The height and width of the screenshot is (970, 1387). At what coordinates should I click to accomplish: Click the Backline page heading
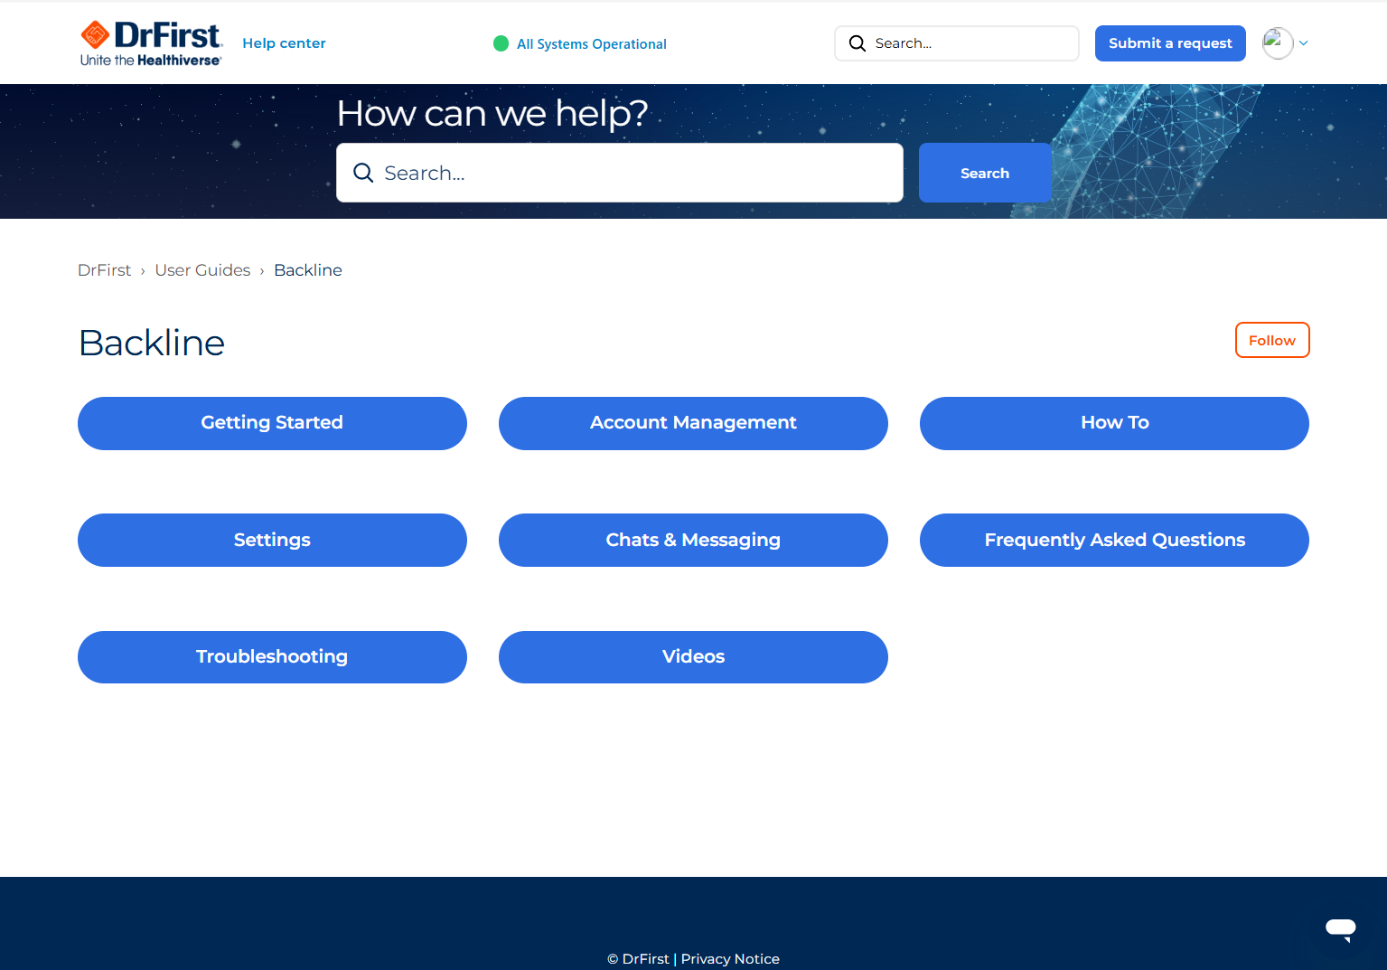[x=152, y=343]
